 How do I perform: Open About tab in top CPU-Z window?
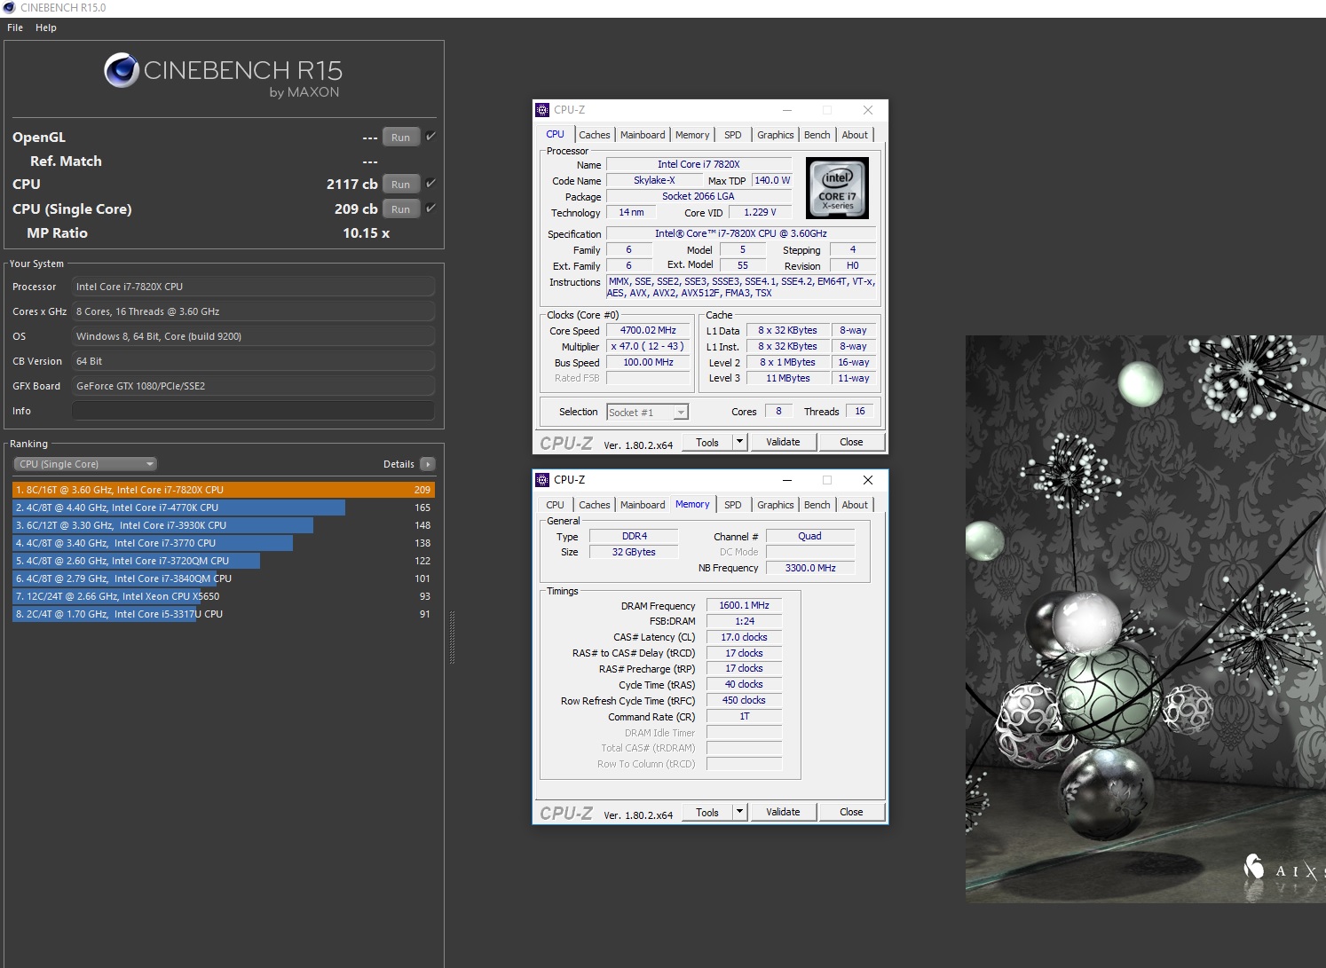click(x=855, y=135)
